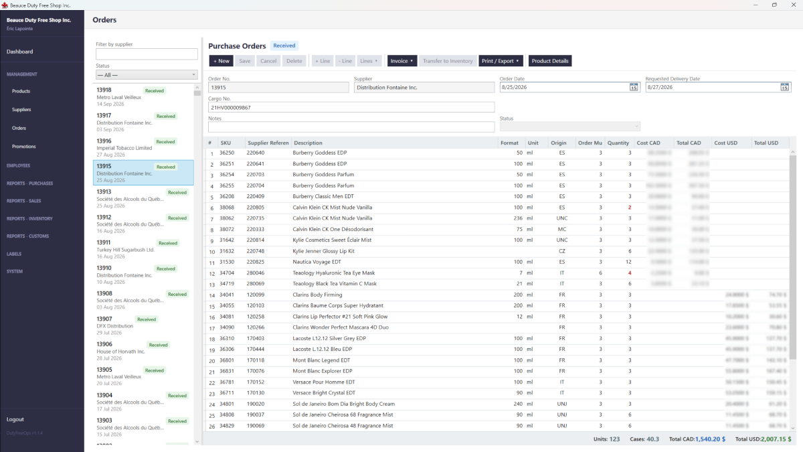Open the Requested Delivery Date calendar picker
Screen dimensions: 803x452
click(x=785, y=87)
